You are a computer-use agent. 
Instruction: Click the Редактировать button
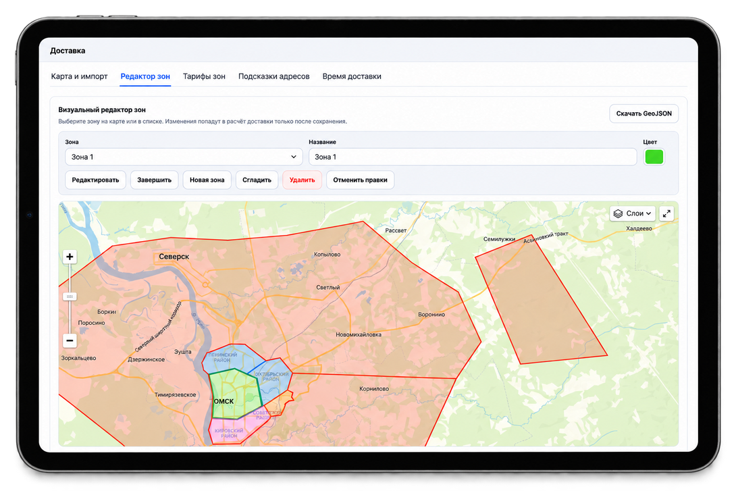(95, 180)
